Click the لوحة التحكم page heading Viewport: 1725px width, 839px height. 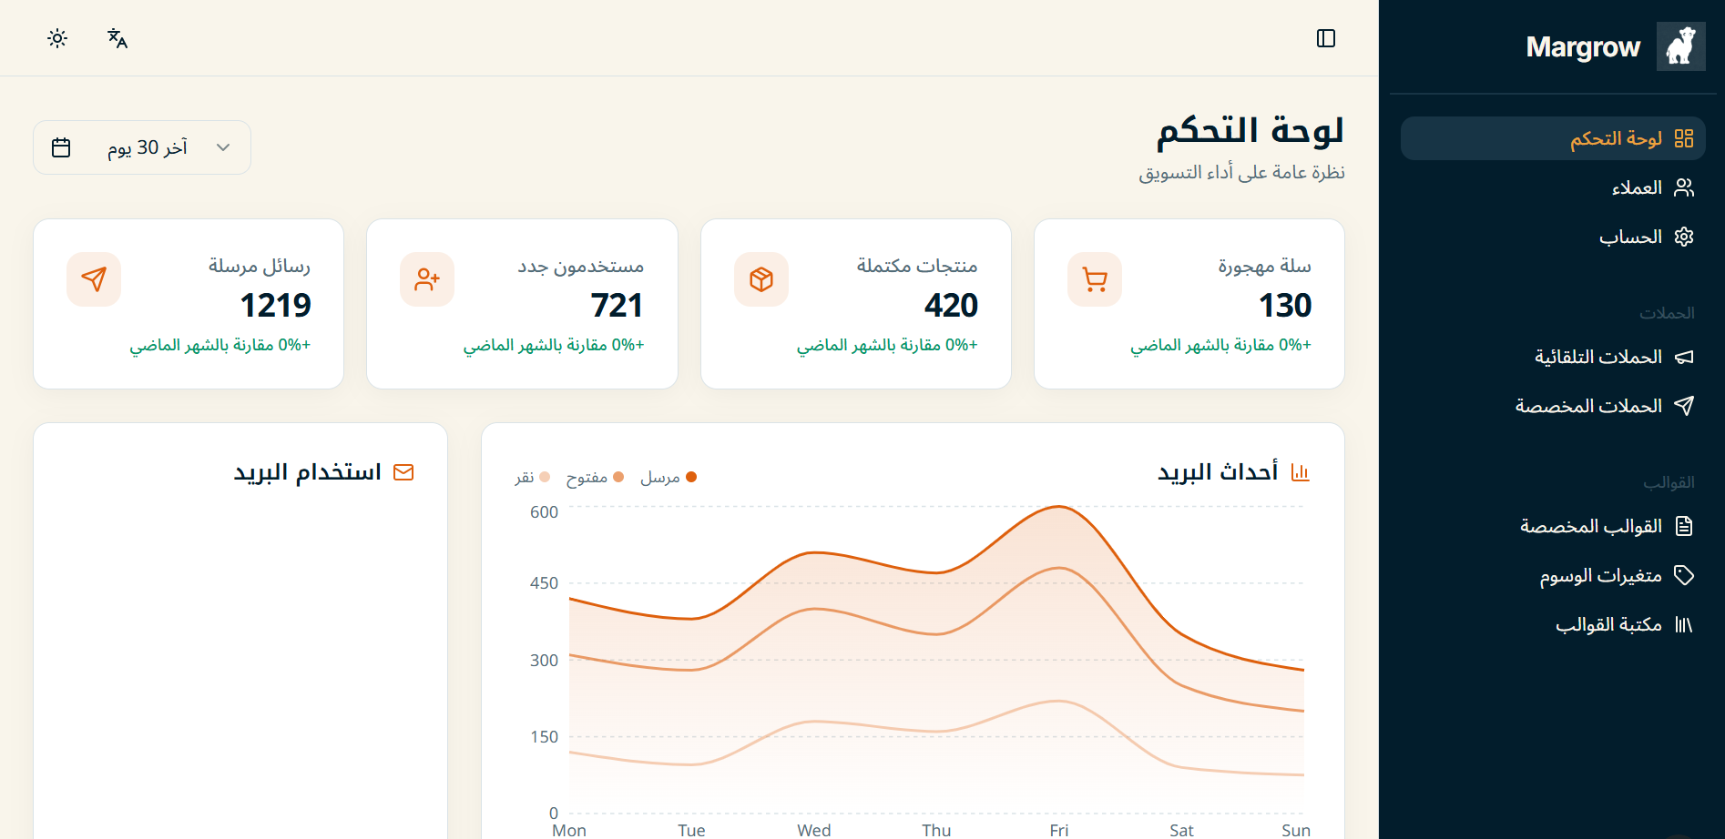point(1250,132)
